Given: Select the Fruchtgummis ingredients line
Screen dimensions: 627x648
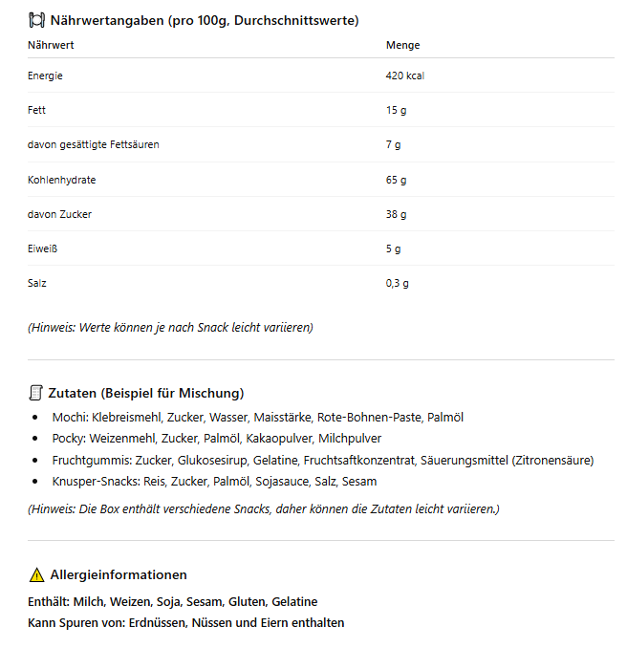Looking at the screenshot, I should [x=323, y=460].
